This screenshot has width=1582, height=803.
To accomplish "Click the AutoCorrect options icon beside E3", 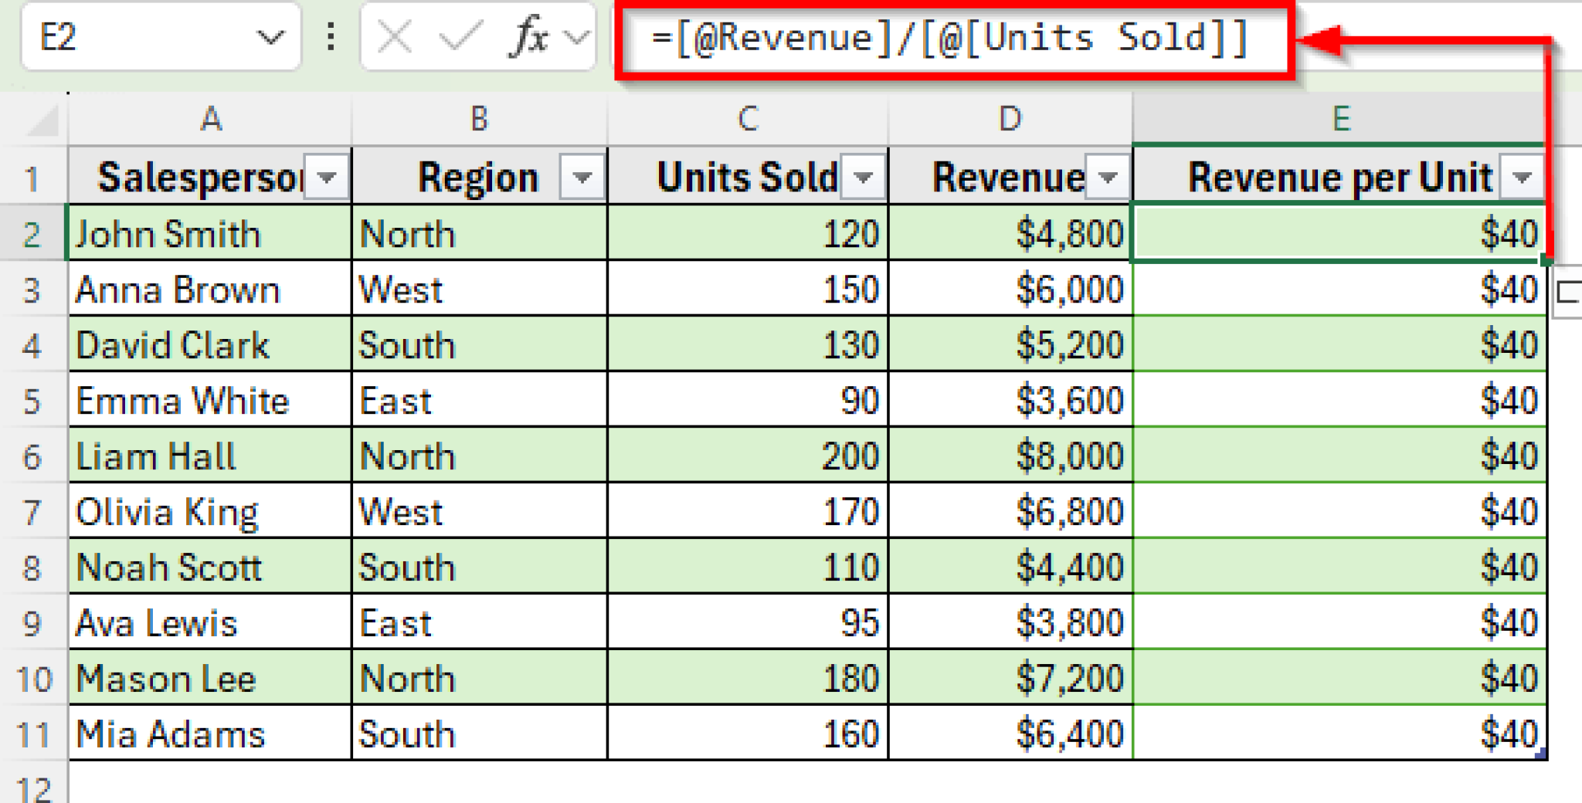I will click(x=1568, y=293).
